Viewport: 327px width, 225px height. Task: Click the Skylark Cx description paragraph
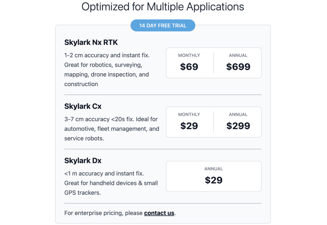112,129
